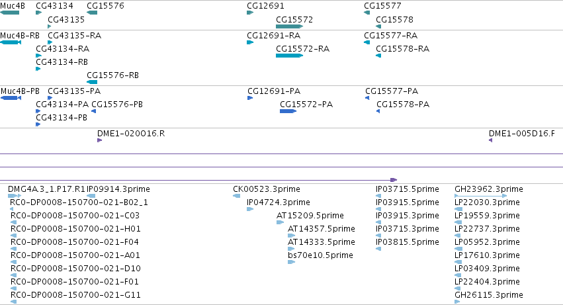Click the Muc4B-PB protein arrow
This screenshot has height=305, width=563.
coord(11,98)
